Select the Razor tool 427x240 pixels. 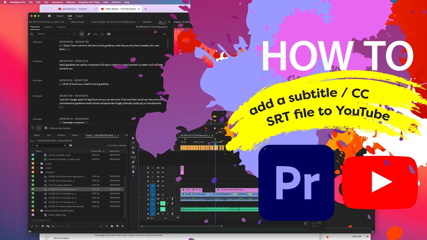(133, 152)
